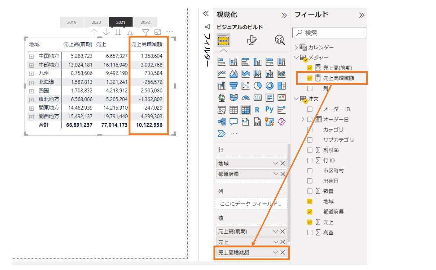
Task: Enter focus mode on the matrix
Action: coord(158,32)
